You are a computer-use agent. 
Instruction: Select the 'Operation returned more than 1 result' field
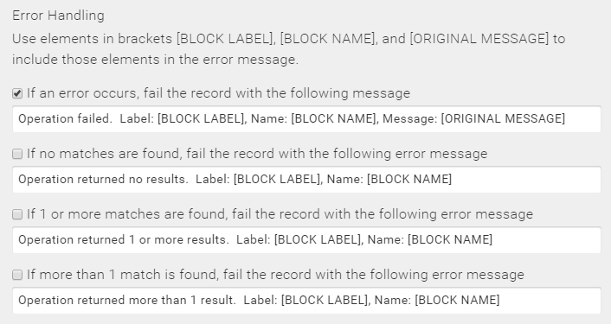(x=306, y=301)
